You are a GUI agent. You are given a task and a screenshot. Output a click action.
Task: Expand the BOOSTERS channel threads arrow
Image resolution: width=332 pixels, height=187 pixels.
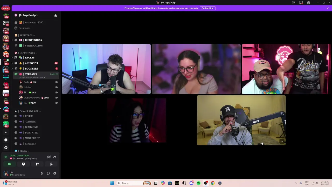click(x=12, y=69)
